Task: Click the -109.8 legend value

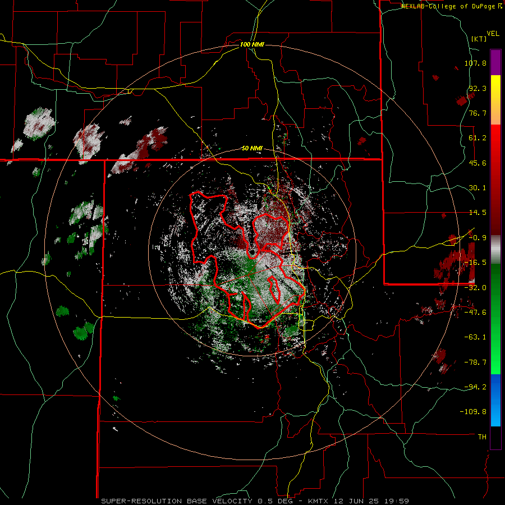Action: pos(473,412)
